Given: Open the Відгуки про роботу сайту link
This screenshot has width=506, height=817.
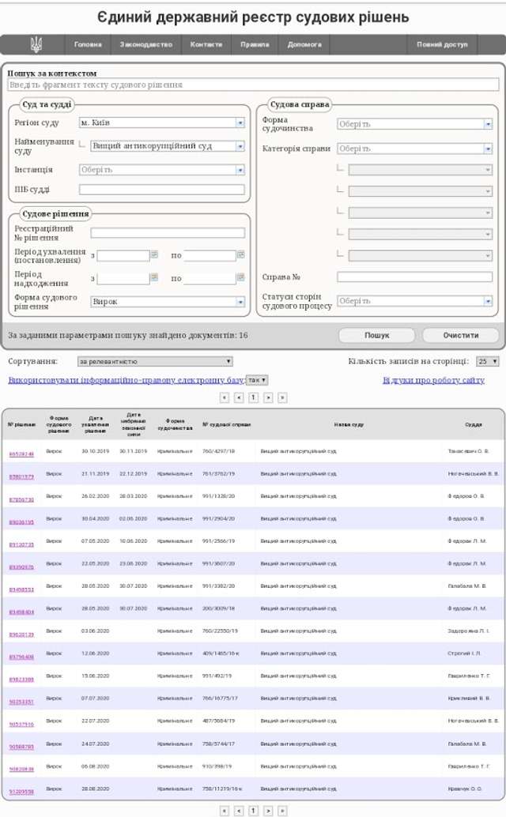Looking at the screenshot, I should (433, 380).
